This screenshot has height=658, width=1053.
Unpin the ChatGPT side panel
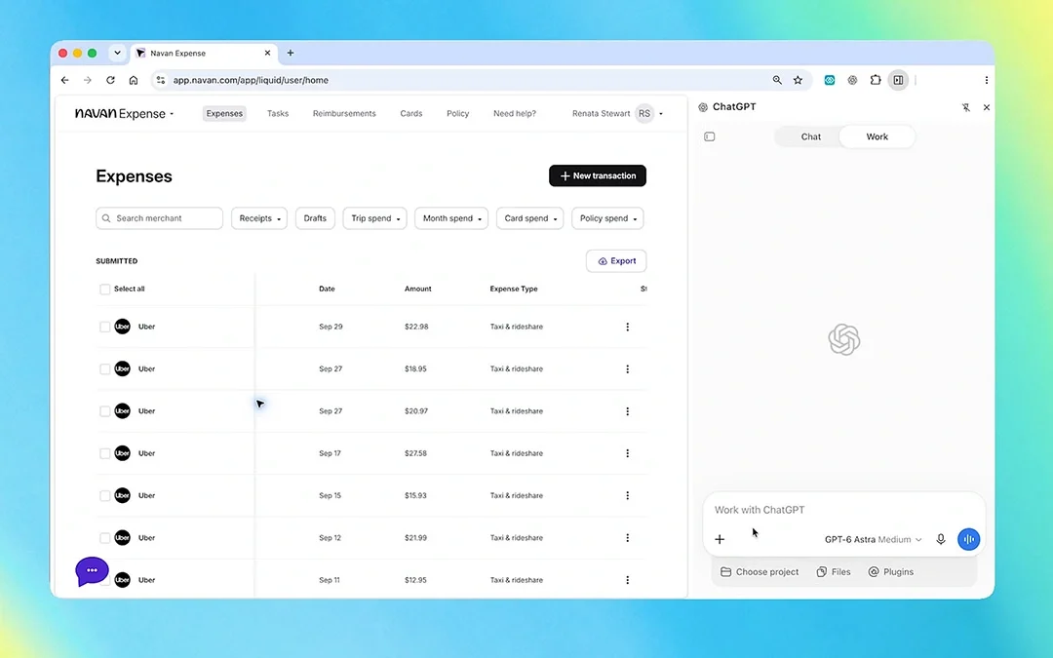965,107
